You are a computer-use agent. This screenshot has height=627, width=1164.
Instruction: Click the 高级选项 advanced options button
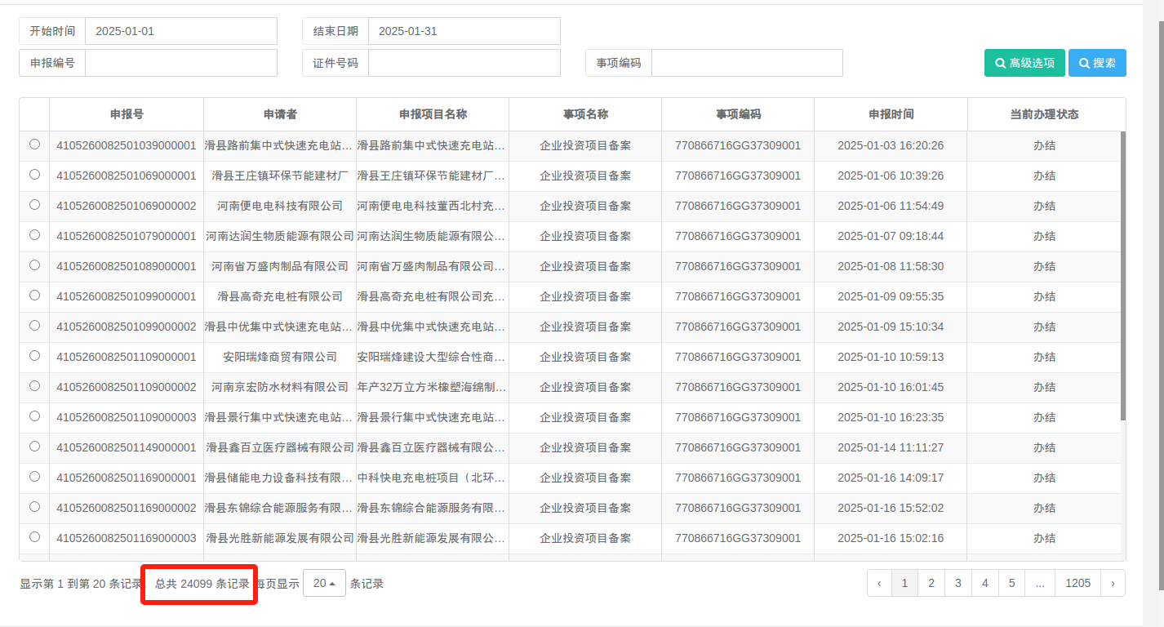pos(1024,63)
